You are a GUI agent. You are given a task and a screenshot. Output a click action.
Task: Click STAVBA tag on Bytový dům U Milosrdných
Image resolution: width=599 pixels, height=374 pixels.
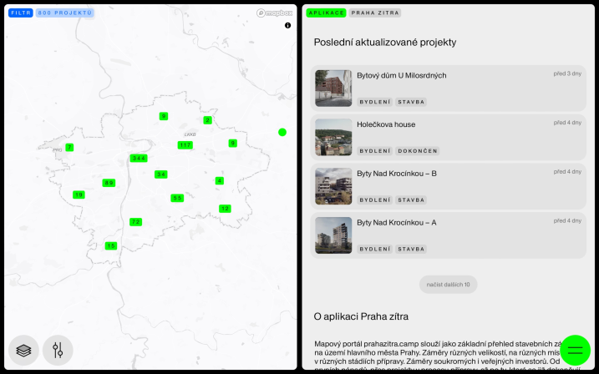point(411,102)
